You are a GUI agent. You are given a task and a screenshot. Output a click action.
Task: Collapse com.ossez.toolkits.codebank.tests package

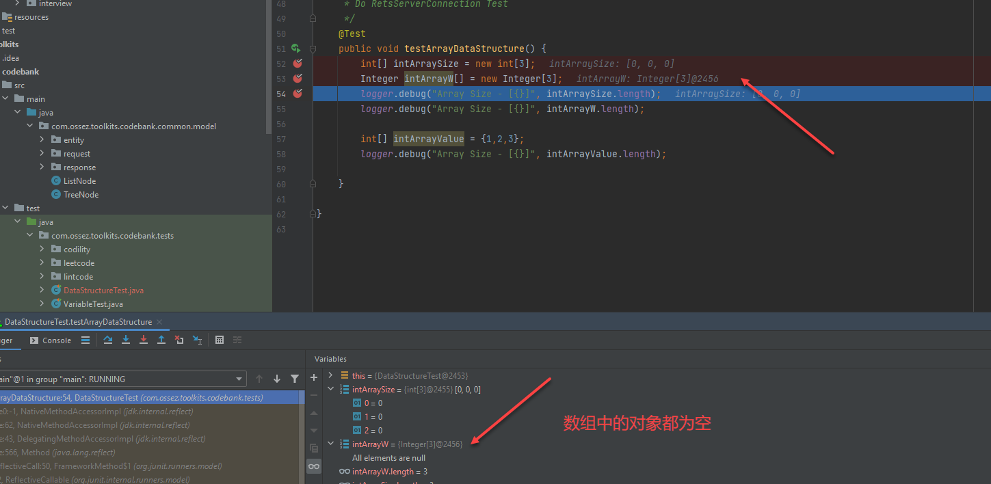click(x=30, y=235)
